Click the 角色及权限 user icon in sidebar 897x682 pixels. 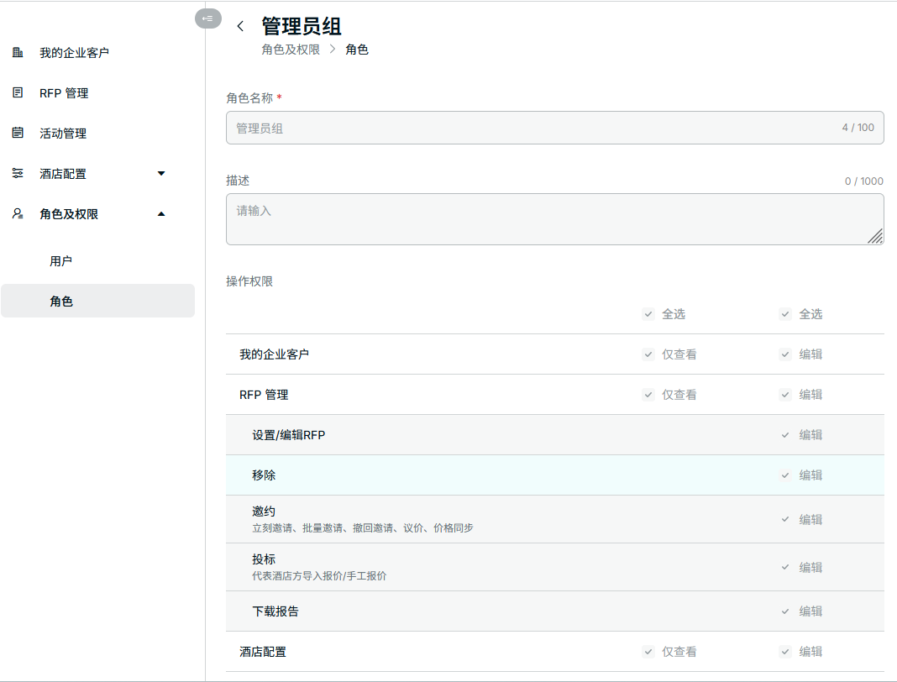point(18,213)
